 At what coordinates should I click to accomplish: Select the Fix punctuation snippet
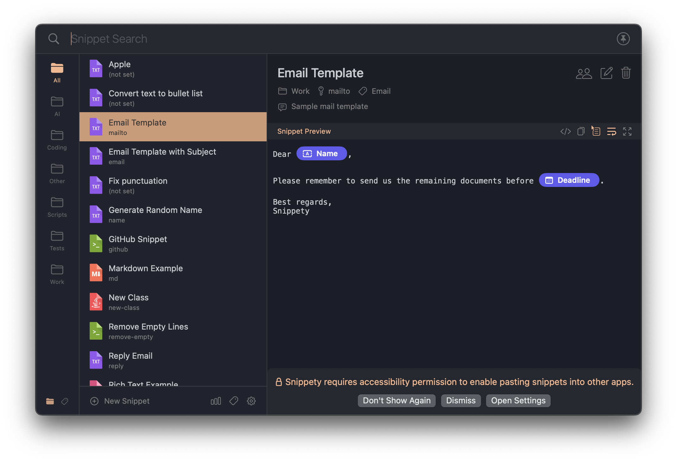pos(173,185)
